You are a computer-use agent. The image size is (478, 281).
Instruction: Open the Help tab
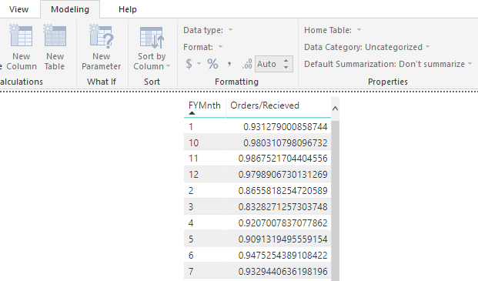[x=128, y=9]
